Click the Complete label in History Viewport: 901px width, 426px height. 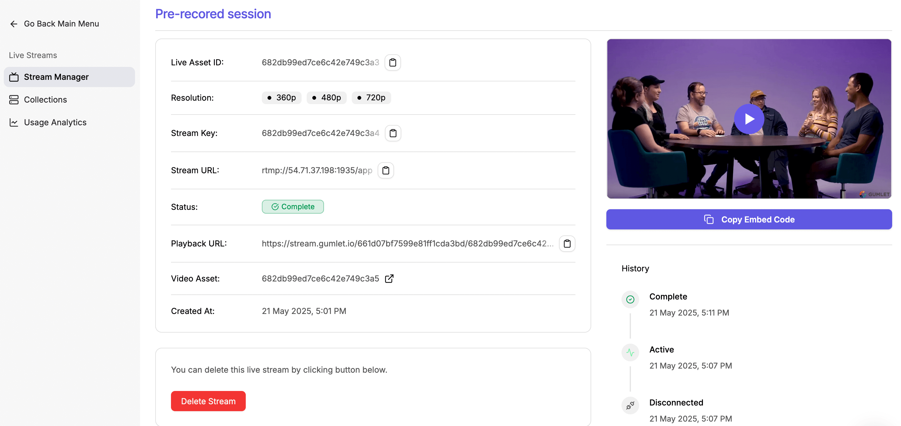coord(668,297)
